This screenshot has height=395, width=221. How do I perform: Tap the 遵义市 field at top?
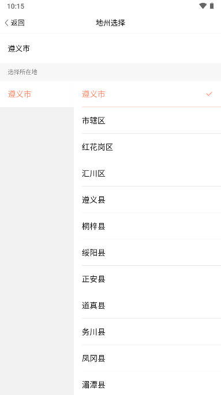[x=110, y=49]
